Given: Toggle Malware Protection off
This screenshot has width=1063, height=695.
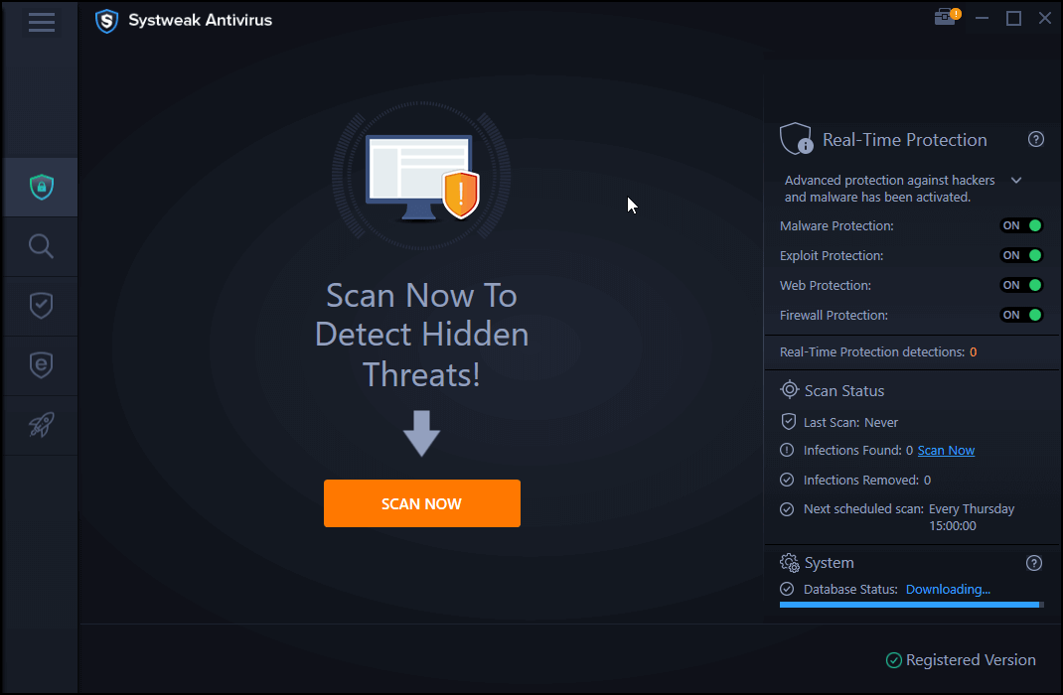Looking at the screenshot, I should [1021, 225].
